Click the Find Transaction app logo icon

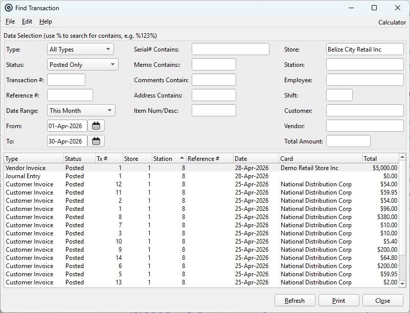click(9, 8)
